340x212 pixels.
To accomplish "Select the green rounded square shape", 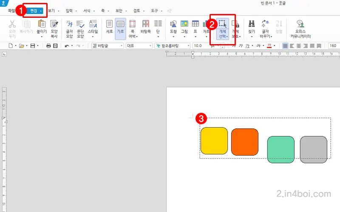I will 281,150.
